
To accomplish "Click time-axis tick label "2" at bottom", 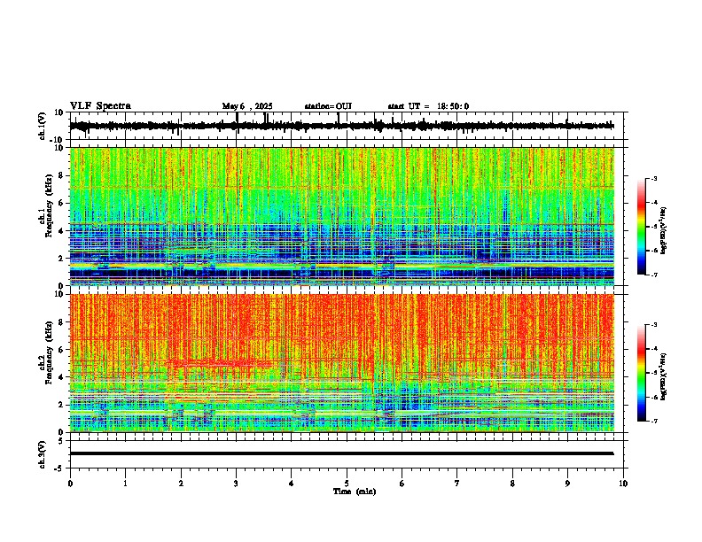I will point(181,484).
